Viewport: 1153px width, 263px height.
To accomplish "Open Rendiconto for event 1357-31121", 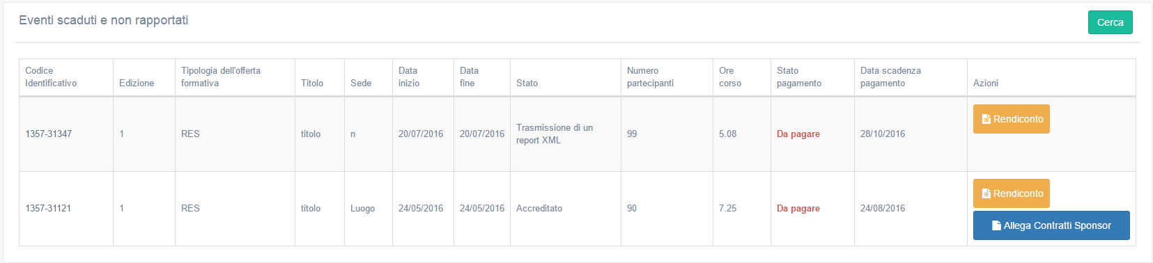I will coord(1011,193).
